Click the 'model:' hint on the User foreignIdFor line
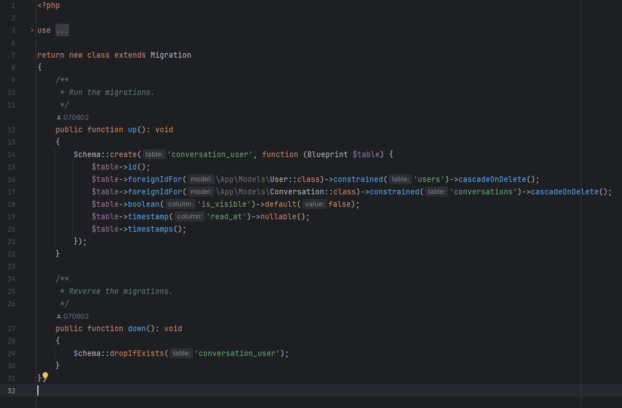Image resolution: width=622 pixels, height=408 pixels. 201,179
